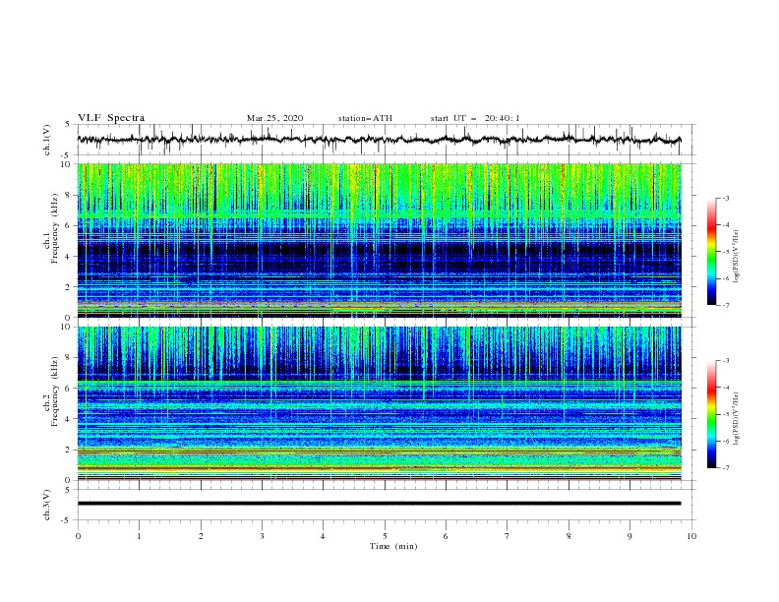This screenshot has height=602, width=779.
Task: Click the '-7' value on lower colorbar
Action: [725, 467]
